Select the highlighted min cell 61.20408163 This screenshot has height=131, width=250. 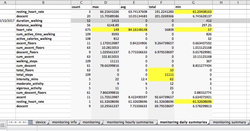tap(193, 12)
